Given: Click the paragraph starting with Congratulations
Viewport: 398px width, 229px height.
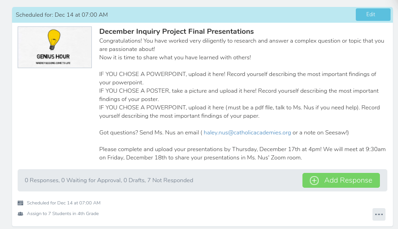Looking at the screenshot, I should pos(241,45).
